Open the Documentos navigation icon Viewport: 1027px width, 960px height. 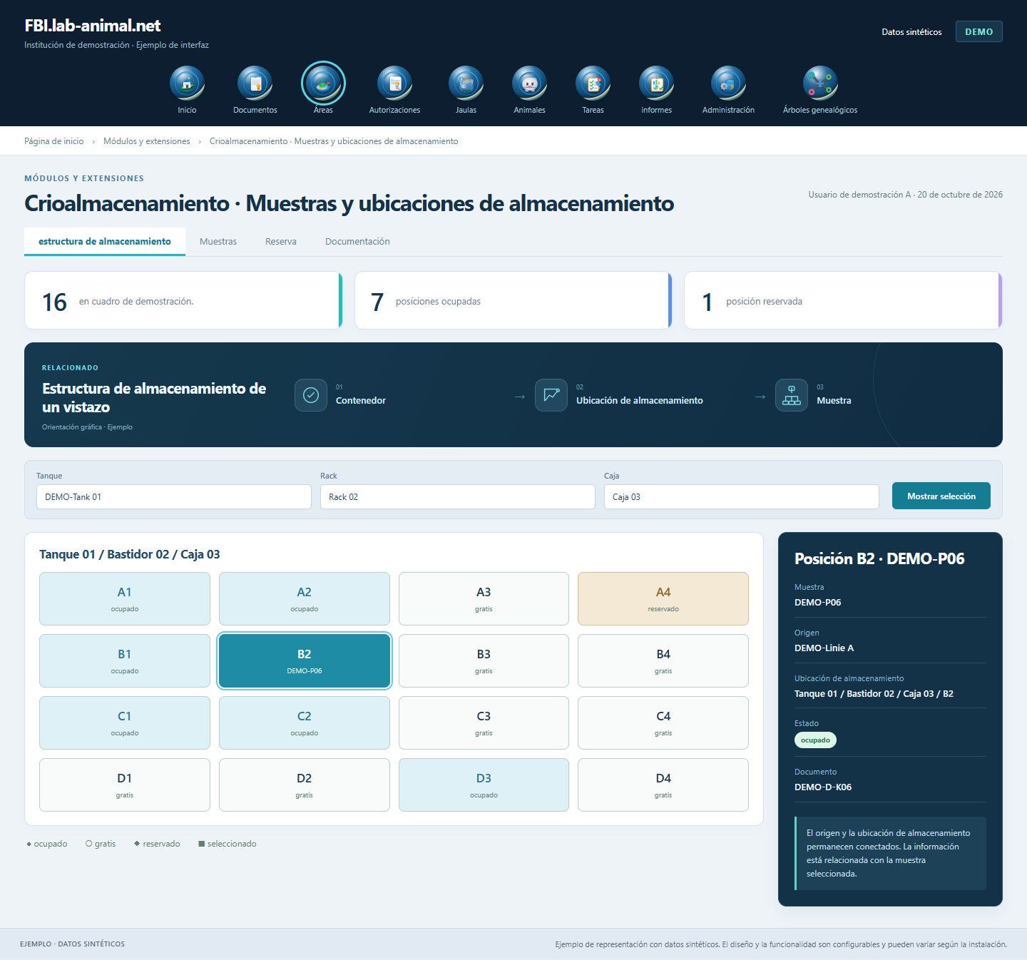pos(255,83)
